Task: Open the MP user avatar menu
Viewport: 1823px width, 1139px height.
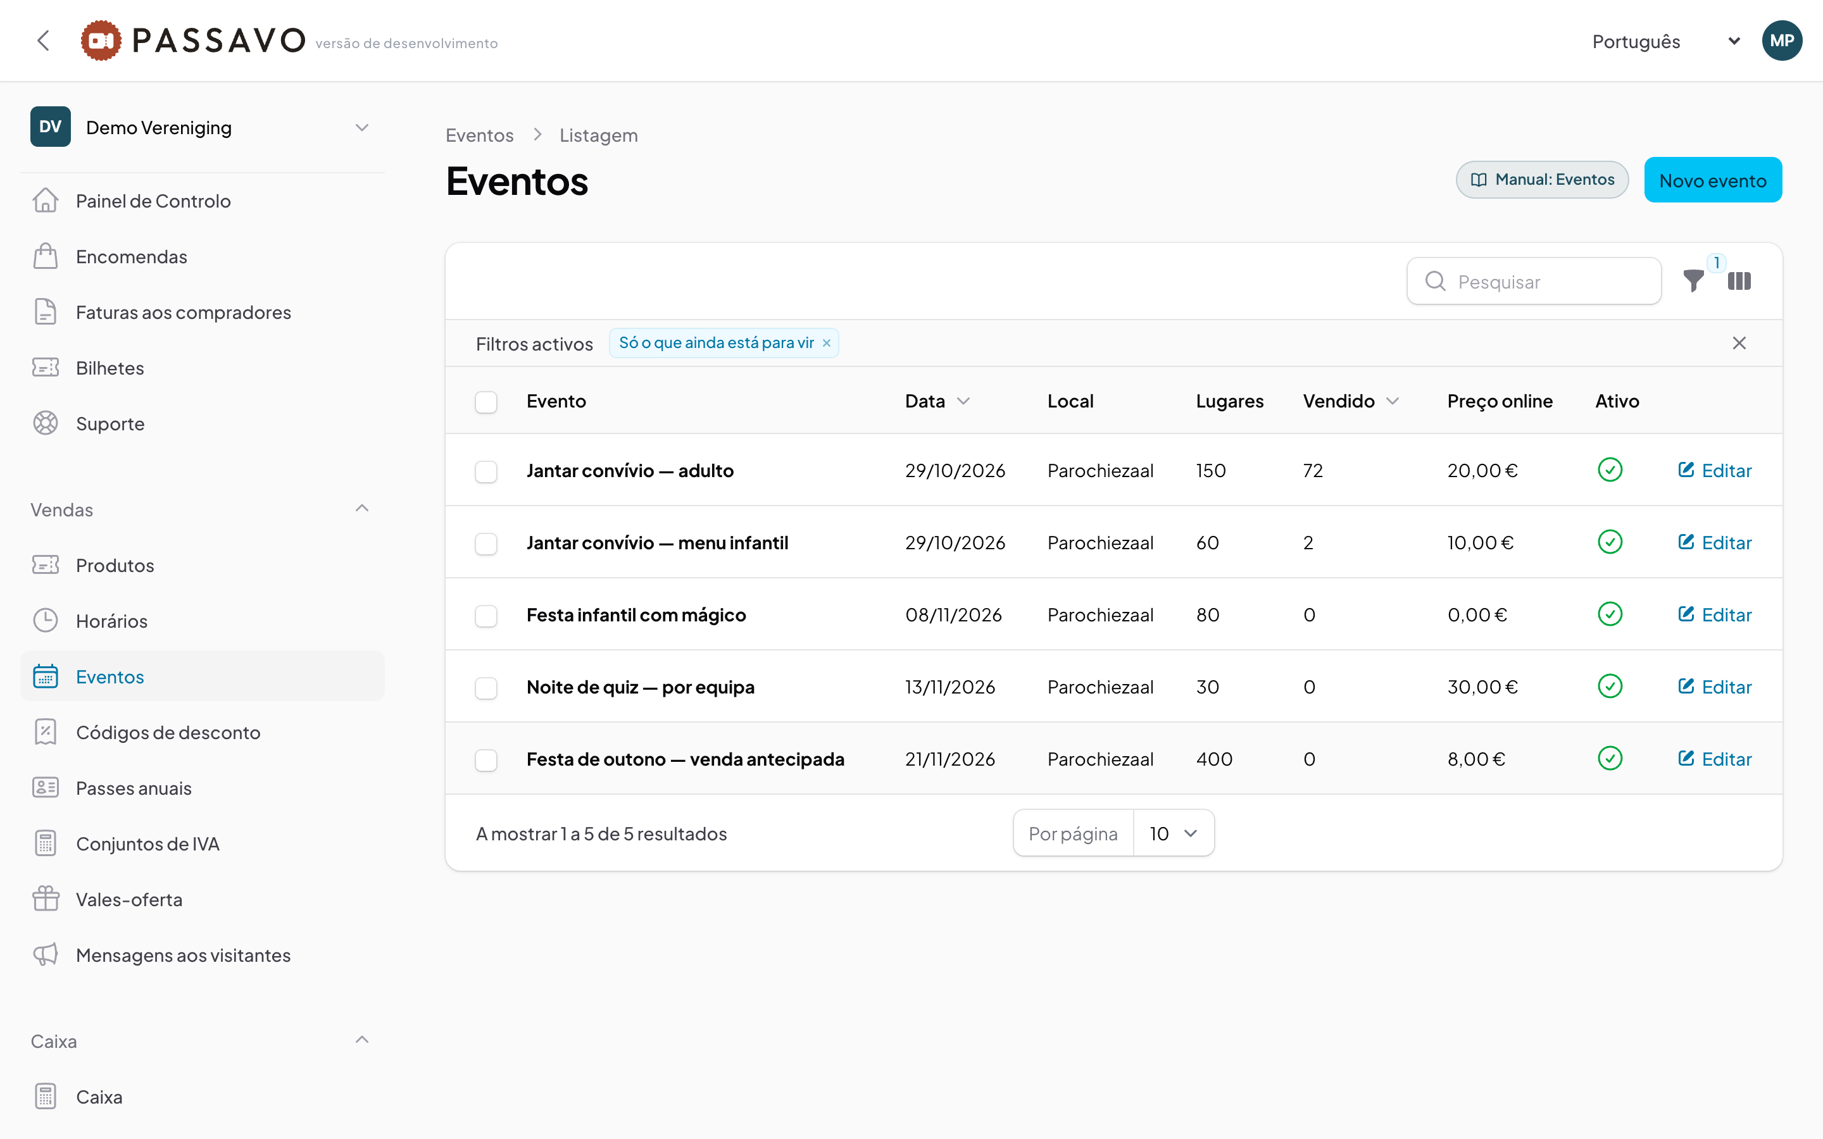Action: [1782, 40]
